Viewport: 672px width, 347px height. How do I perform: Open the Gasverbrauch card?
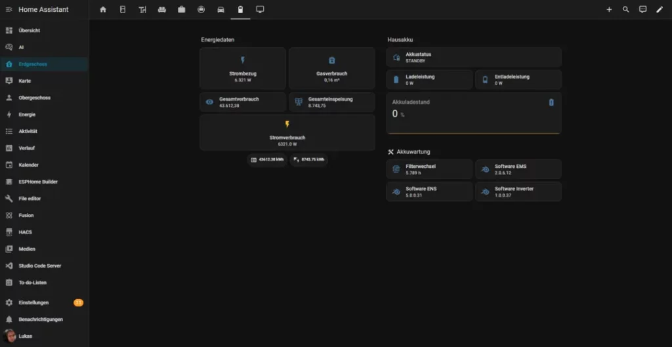(x=331, y=68)
